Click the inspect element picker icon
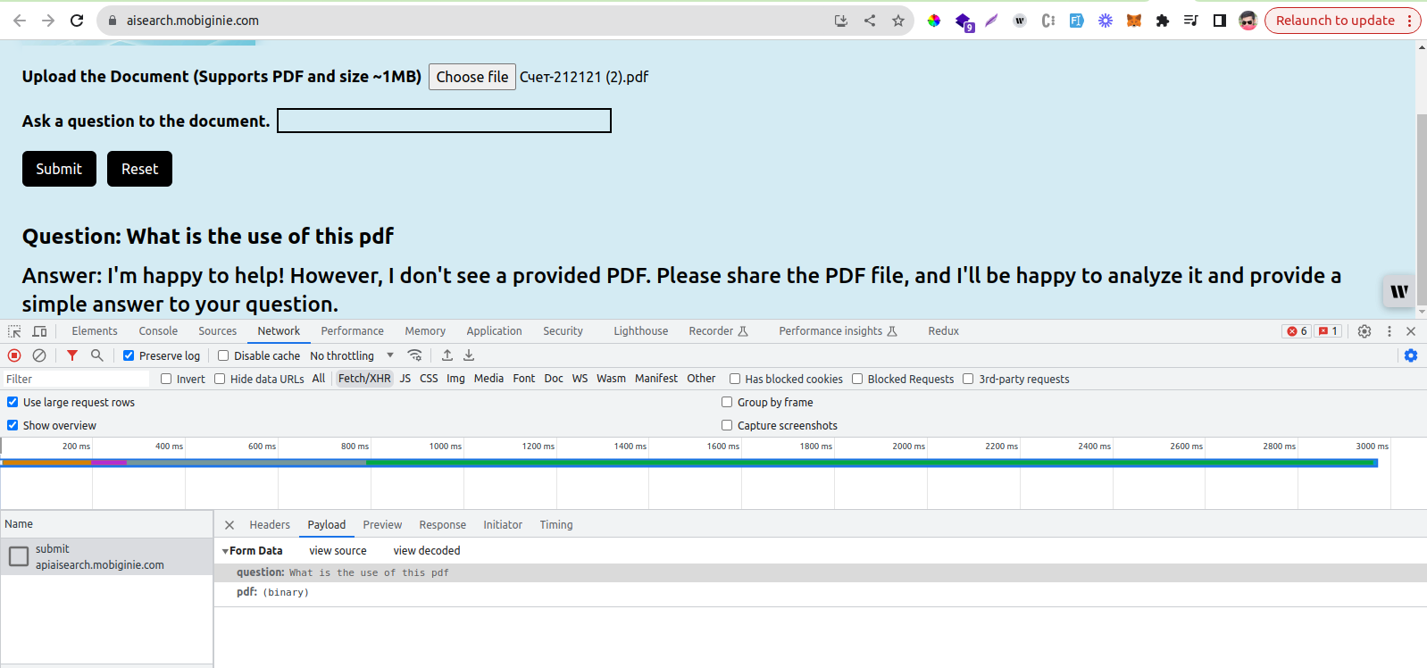 coord(14,331)
